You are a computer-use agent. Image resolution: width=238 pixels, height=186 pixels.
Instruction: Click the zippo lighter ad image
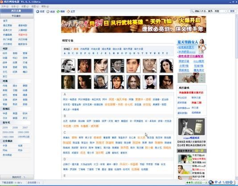pos(192,127)
